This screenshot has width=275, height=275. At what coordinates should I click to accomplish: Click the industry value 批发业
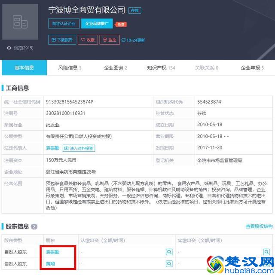point(52,125)
